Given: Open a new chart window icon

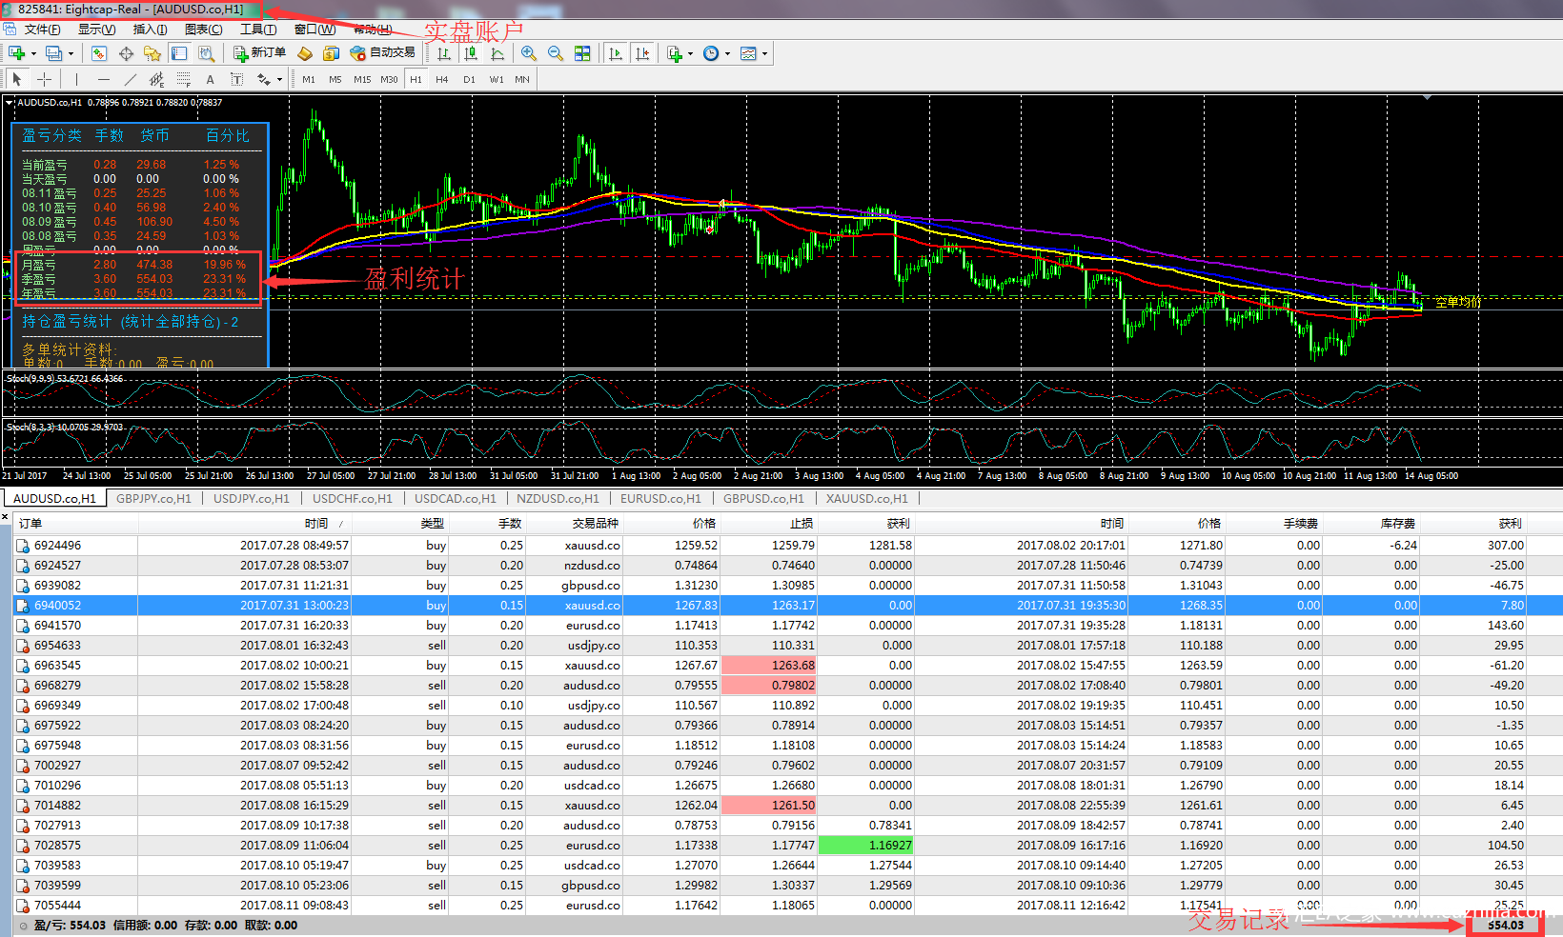Looking at the screenshot, I should [16, 53].
